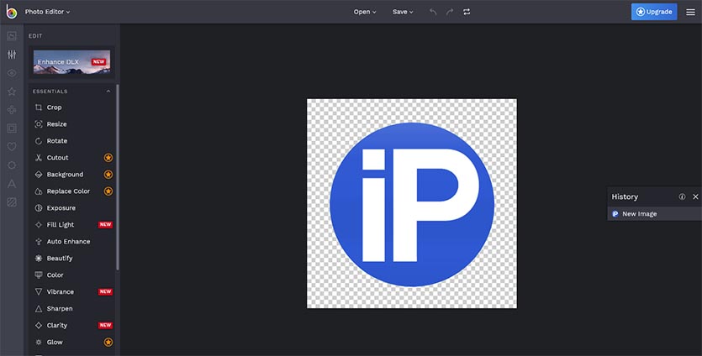The image size is (702, 356).
Task: Open the Clarity tool
Action: pyautogui.click(x=71, y=326)
